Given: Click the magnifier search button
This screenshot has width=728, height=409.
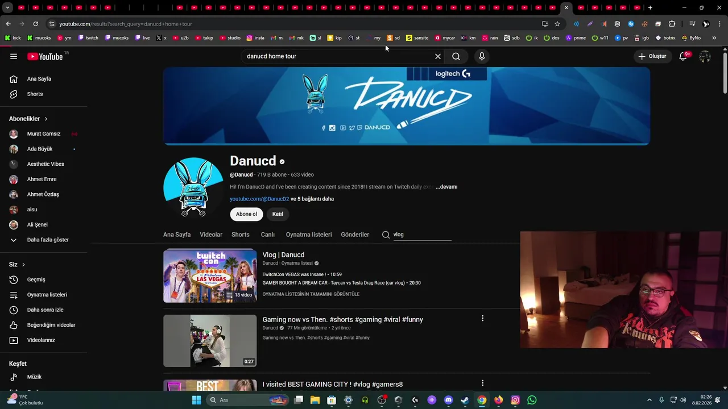Looking at the screenshot, I should pyautogui.click(x=456, y=56).
